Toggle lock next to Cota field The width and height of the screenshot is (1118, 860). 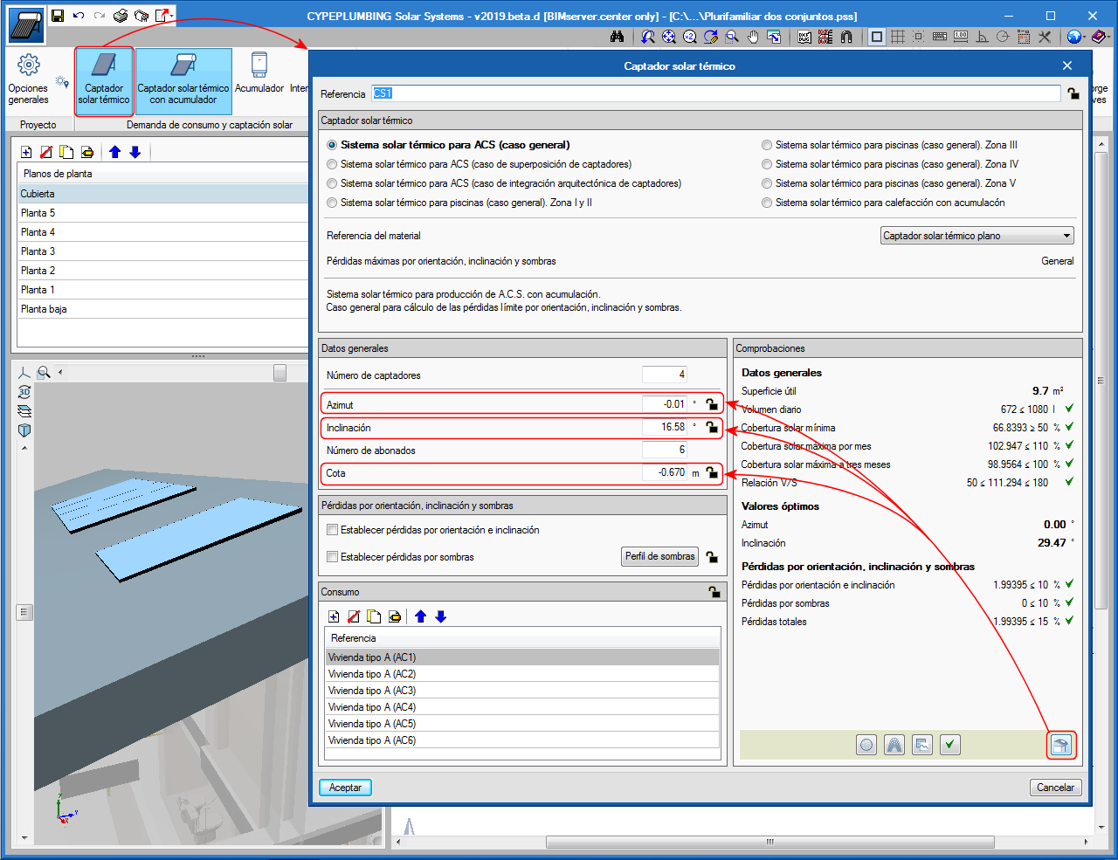712,472
